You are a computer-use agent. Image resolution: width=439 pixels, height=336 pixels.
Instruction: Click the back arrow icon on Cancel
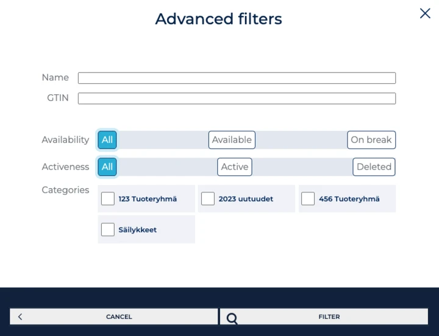[x=20, y=317]
